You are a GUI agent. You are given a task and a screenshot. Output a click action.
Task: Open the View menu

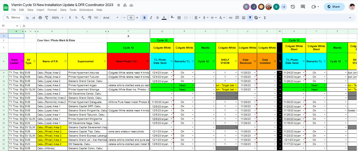tap(30, 10)
